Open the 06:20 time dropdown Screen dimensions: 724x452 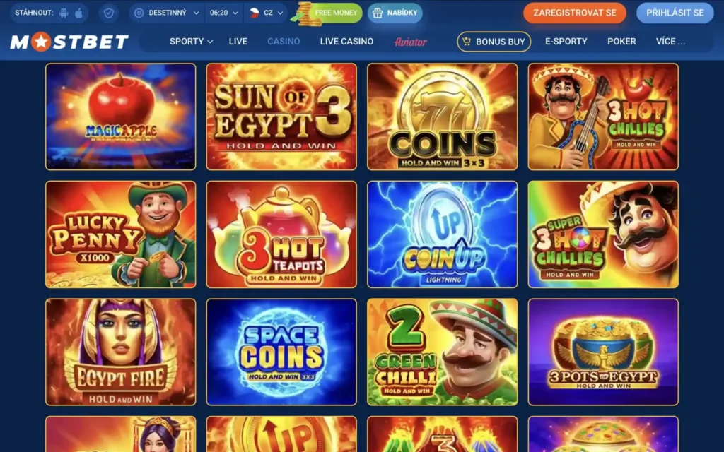pyautogui.click(x=223, y=13)
